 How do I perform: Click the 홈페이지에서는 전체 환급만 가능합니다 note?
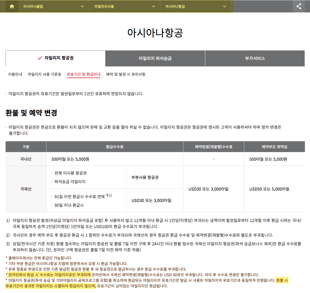tap(39, 258)
